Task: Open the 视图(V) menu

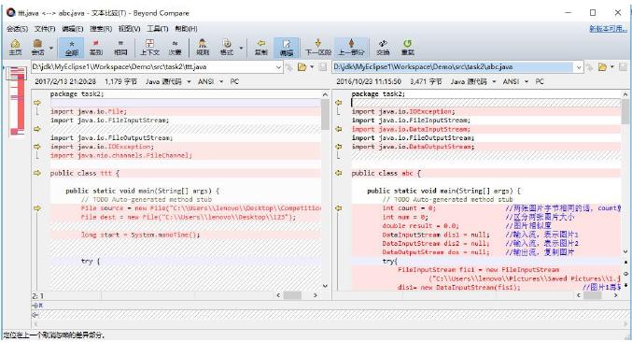Action: tap(129, 29)
